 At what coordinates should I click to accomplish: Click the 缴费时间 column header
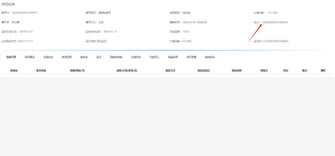[237, 71]
